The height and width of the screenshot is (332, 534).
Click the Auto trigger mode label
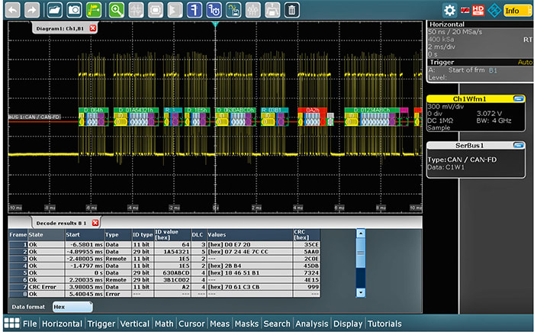pyautogui.click(x=525, y=62)
